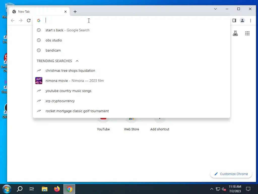This screenshot has height=194, width=258.
Task: Open the profile avatar menu
Action: 242,20
